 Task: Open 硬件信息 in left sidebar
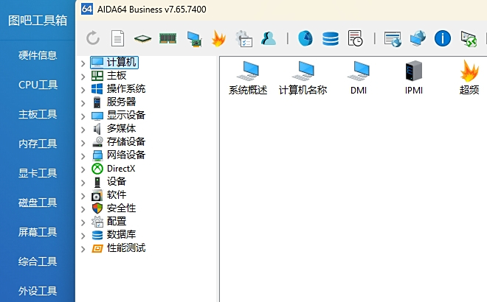pyautogui.click(x=38, y=55)
